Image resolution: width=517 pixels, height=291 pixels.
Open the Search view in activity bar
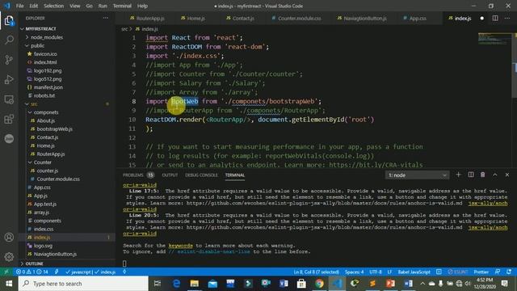pos(9,40)
